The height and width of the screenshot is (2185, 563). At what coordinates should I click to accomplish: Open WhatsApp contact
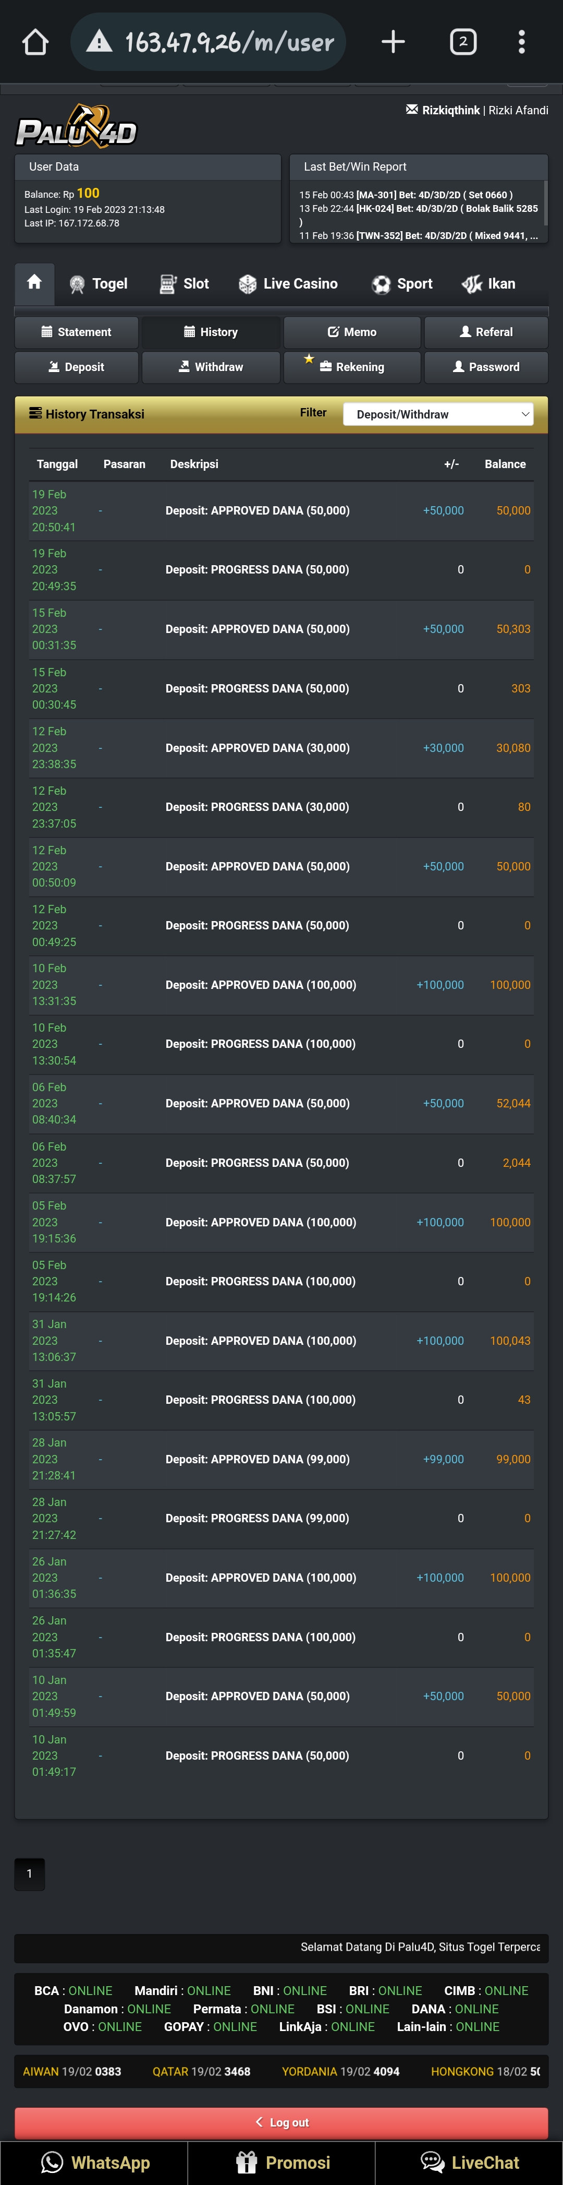94,2162
